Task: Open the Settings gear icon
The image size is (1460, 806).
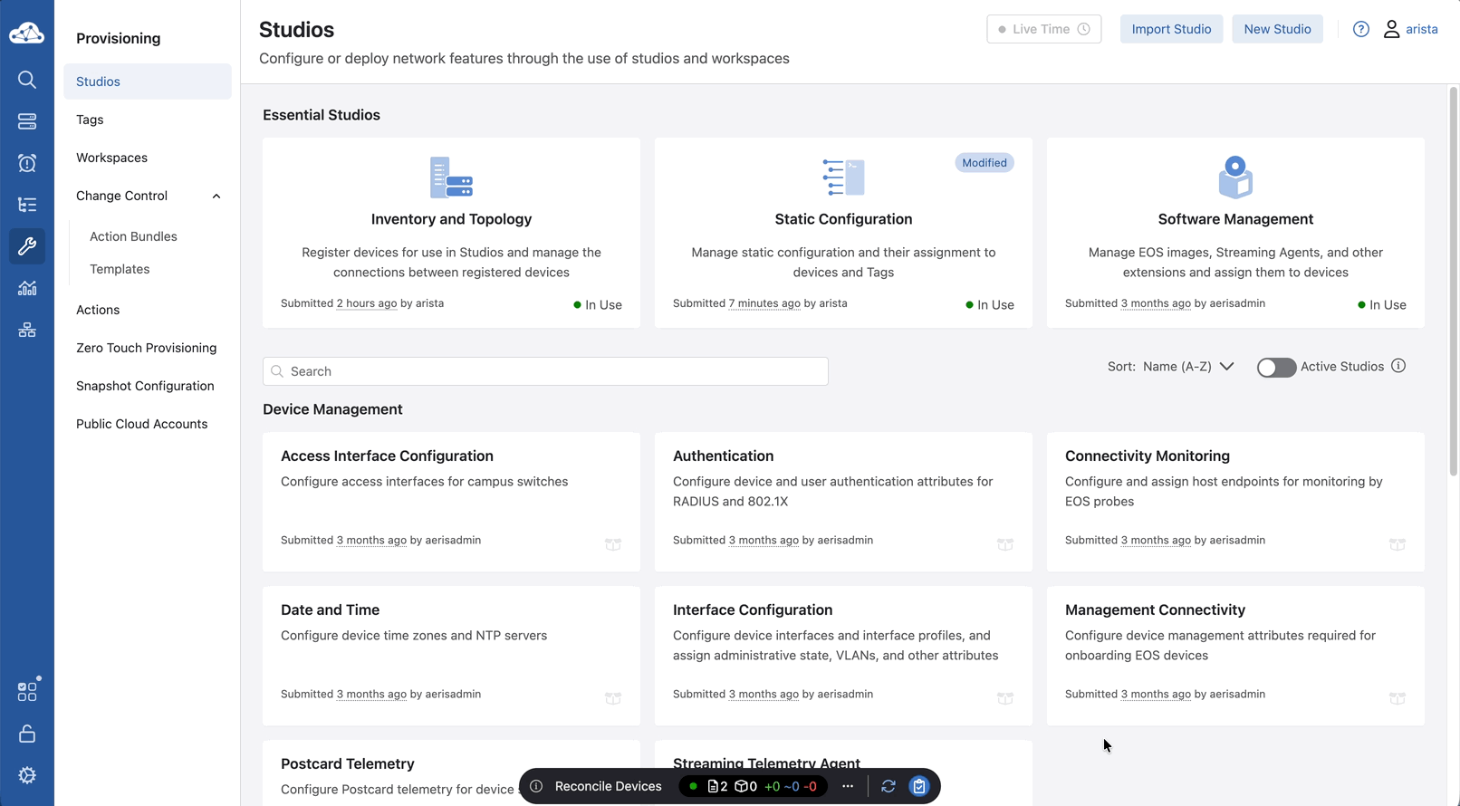Action: [27, 775]
